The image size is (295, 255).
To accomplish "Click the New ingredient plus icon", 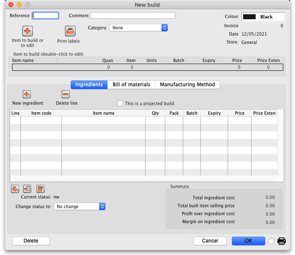I will click(x=27, y=94).
